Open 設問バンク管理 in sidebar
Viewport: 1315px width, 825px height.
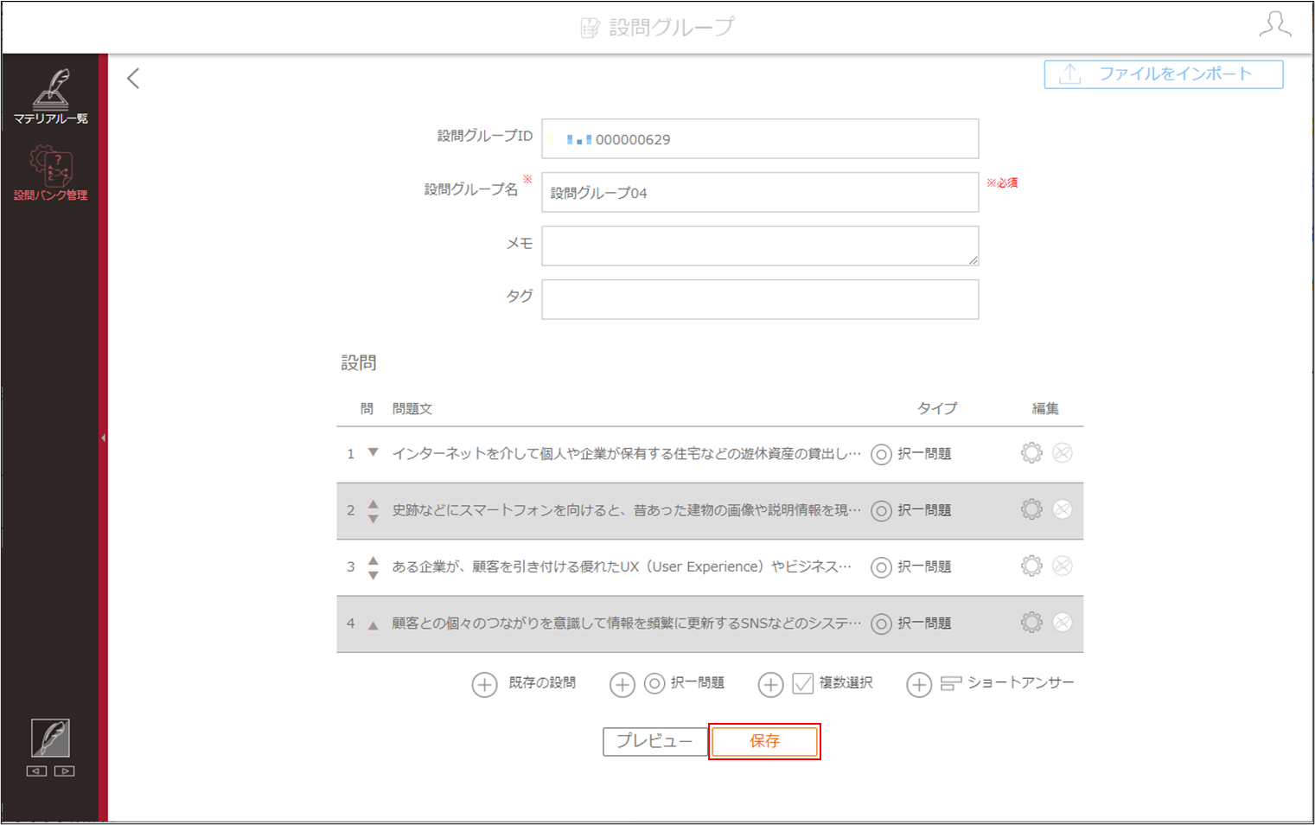(x=50, y=173)
